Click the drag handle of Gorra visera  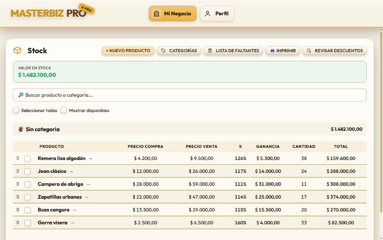point(18,222)
